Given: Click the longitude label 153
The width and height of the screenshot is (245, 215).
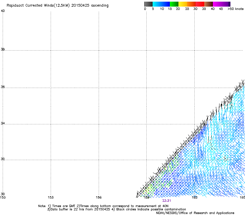Looking at the screenshot, I should 51,197.
